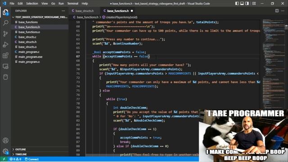Image resolution: width=288 pixels, height=162 pixels.
Task: Open editor More Actions ellipsis
Action: coord(283,11)
